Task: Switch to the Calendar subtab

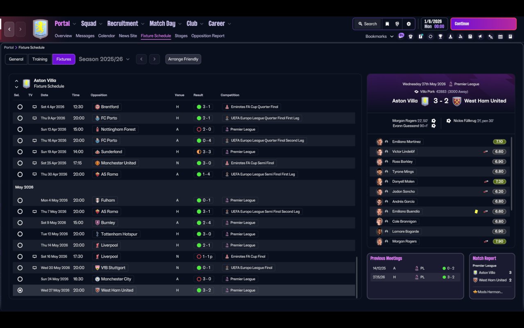Action: click(x=106, y=36)
